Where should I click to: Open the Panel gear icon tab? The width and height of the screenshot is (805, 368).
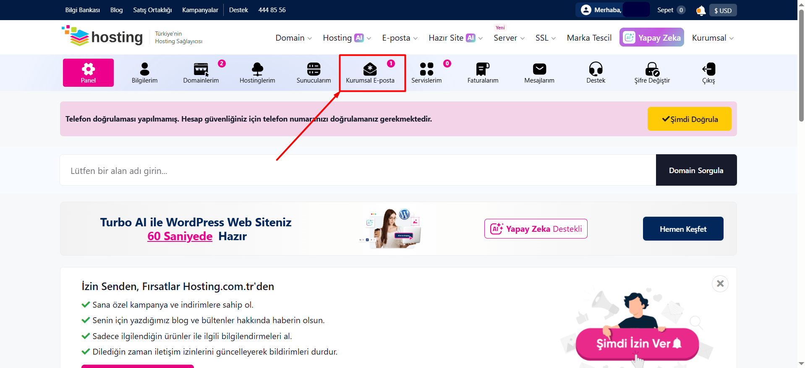(x=88, y=73)
